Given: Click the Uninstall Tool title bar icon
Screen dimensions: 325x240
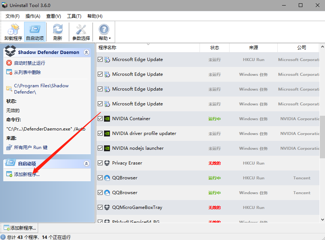Looking at the screenshot, I should click(4, 5).
